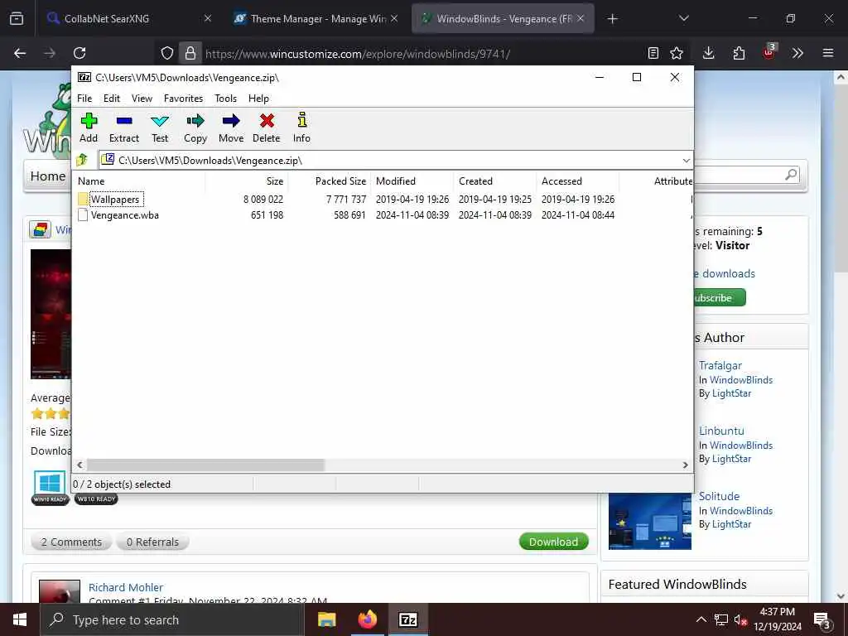Viewport: 848px width, 636px height.
Task: Open the Tools menu
Action: click(x=225, y=99)
